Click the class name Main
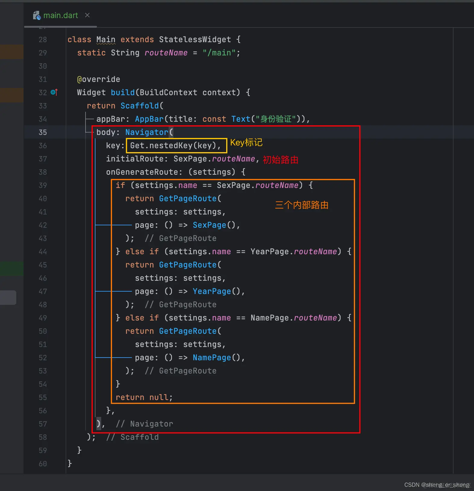The image size is (474, 491). tap(106, 39)
